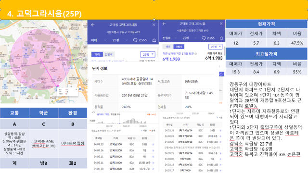Open details arrow for 24.03.25 140동 11층 row
The width and height of the screenshot is (308, 173).
[x=220, y=142]
